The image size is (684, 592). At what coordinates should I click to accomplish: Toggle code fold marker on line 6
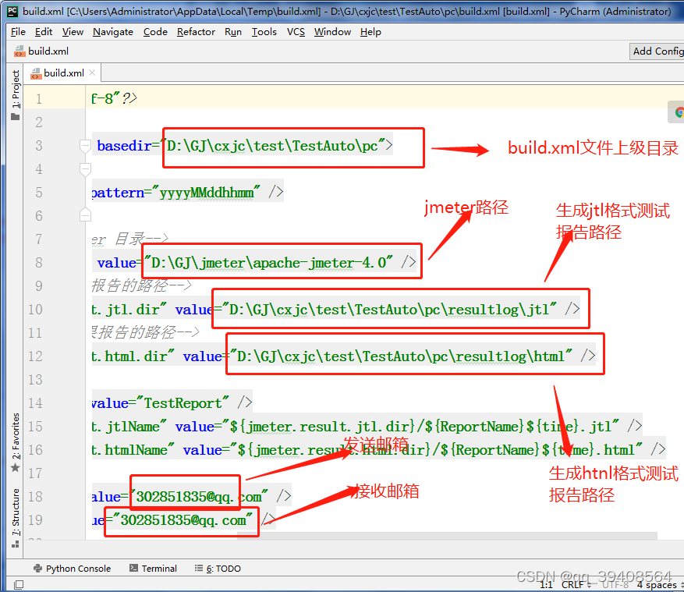[x=86, y=215]
